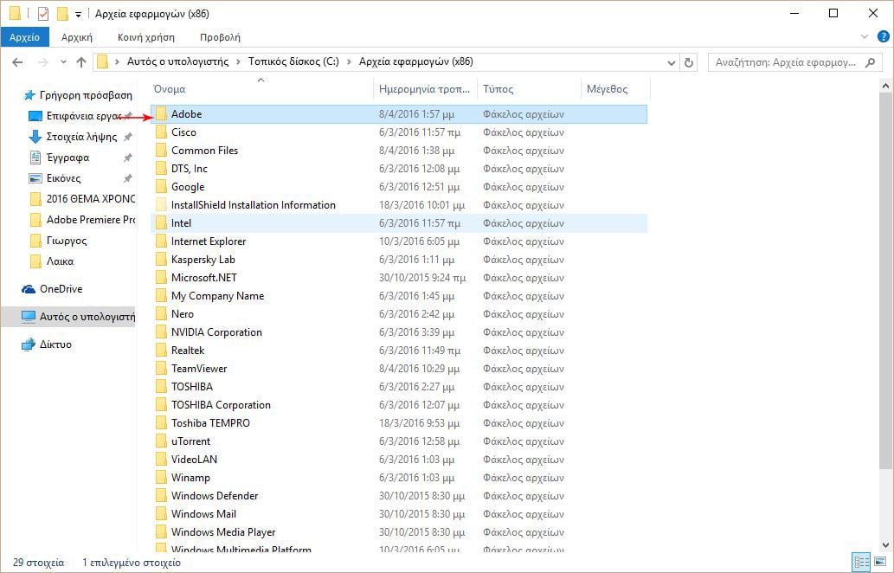Select the InstallShield Installation Information folder name

click(254, 205)
